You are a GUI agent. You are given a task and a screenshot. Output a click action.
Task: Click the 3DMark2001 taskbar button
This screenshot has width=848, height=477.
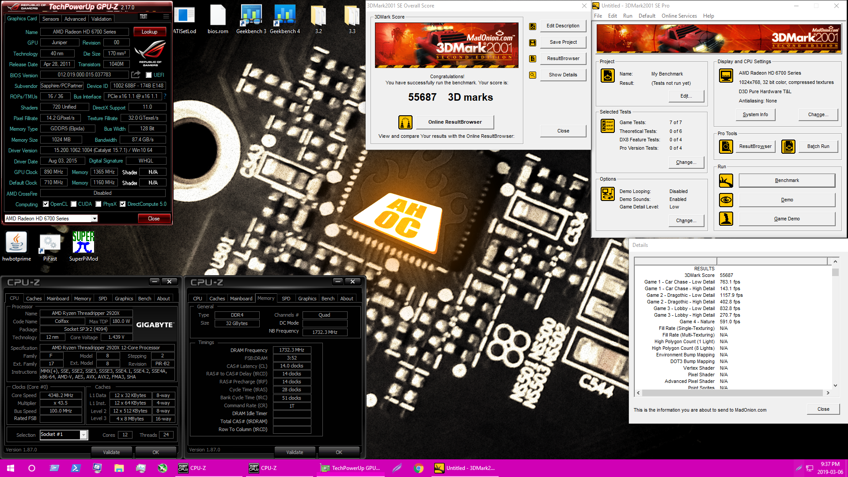[x=465, y=468]
